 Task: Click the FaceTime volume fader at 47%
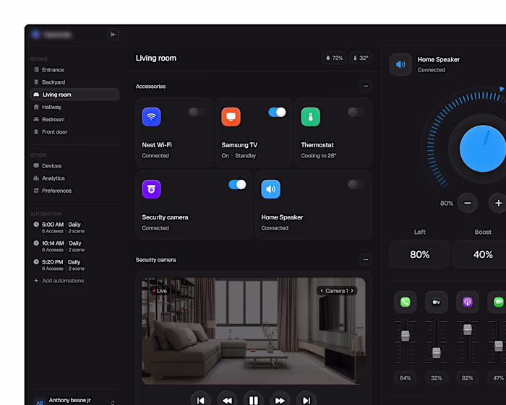[x=499, y=346]
